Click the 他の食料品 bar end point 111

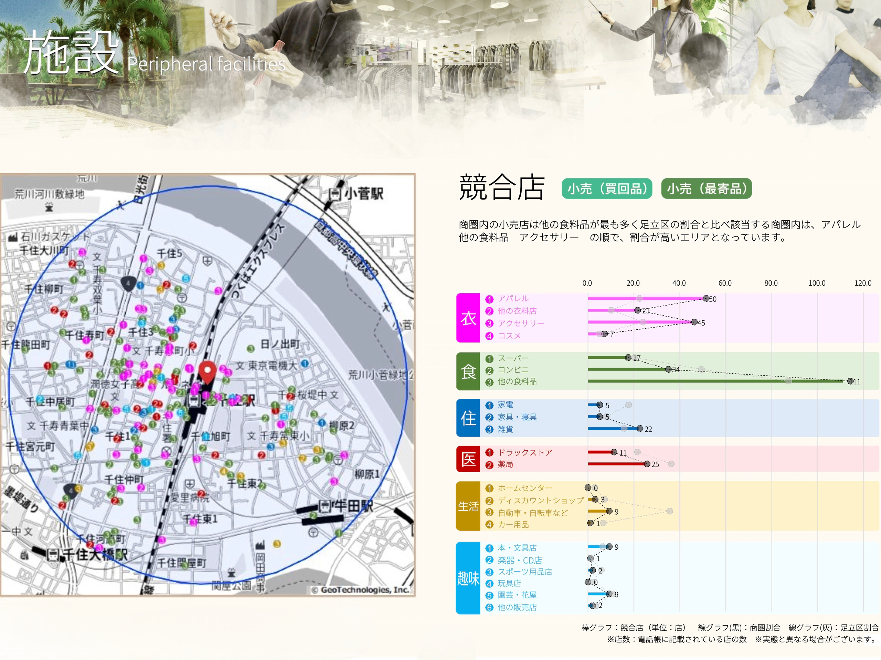point(850,381)
